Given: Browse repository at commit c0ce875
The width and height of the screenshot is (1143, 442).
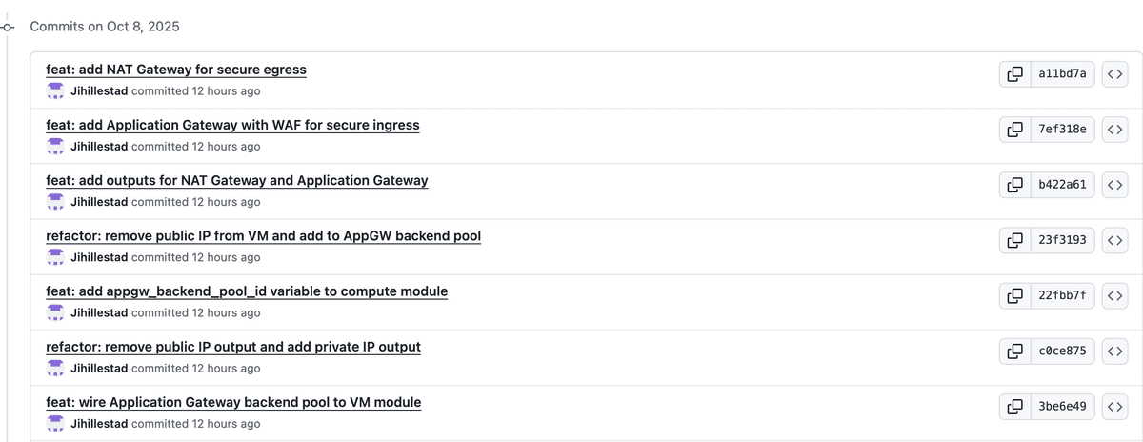Looking at the screenshot, I should pyautogui.click(x=1114, y=351).
